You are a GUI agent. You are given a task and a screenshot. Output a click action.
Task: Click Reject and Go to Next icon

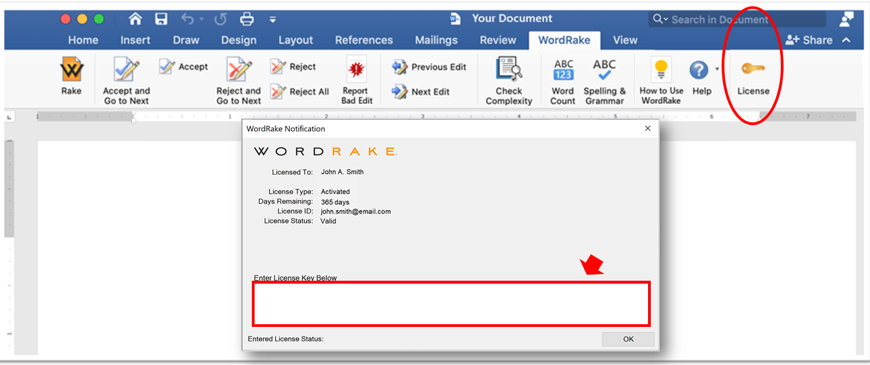(238, 71)
